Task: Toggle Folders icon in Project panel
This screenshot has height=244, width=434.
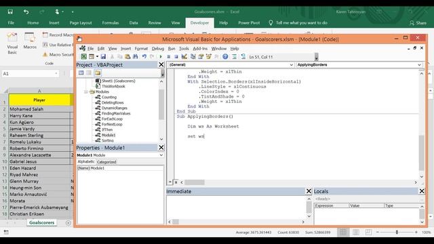Action: (x=98, y=73)
